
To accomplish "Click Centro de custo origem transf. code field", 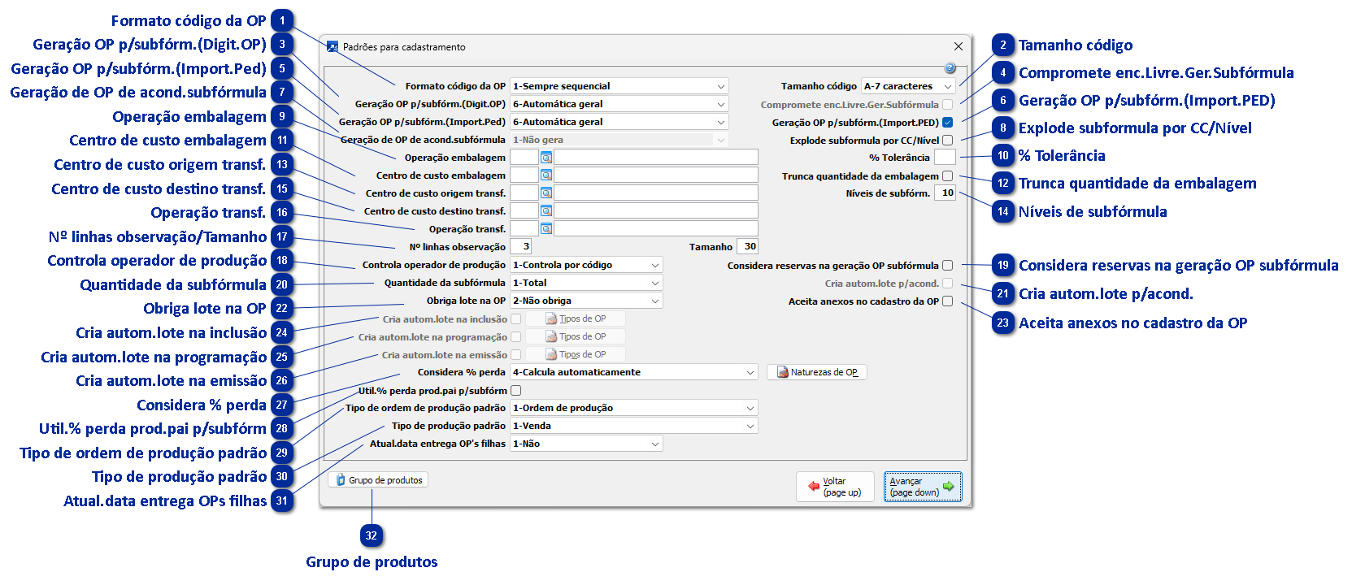I will pyautogui.click(x=524, y=193).
